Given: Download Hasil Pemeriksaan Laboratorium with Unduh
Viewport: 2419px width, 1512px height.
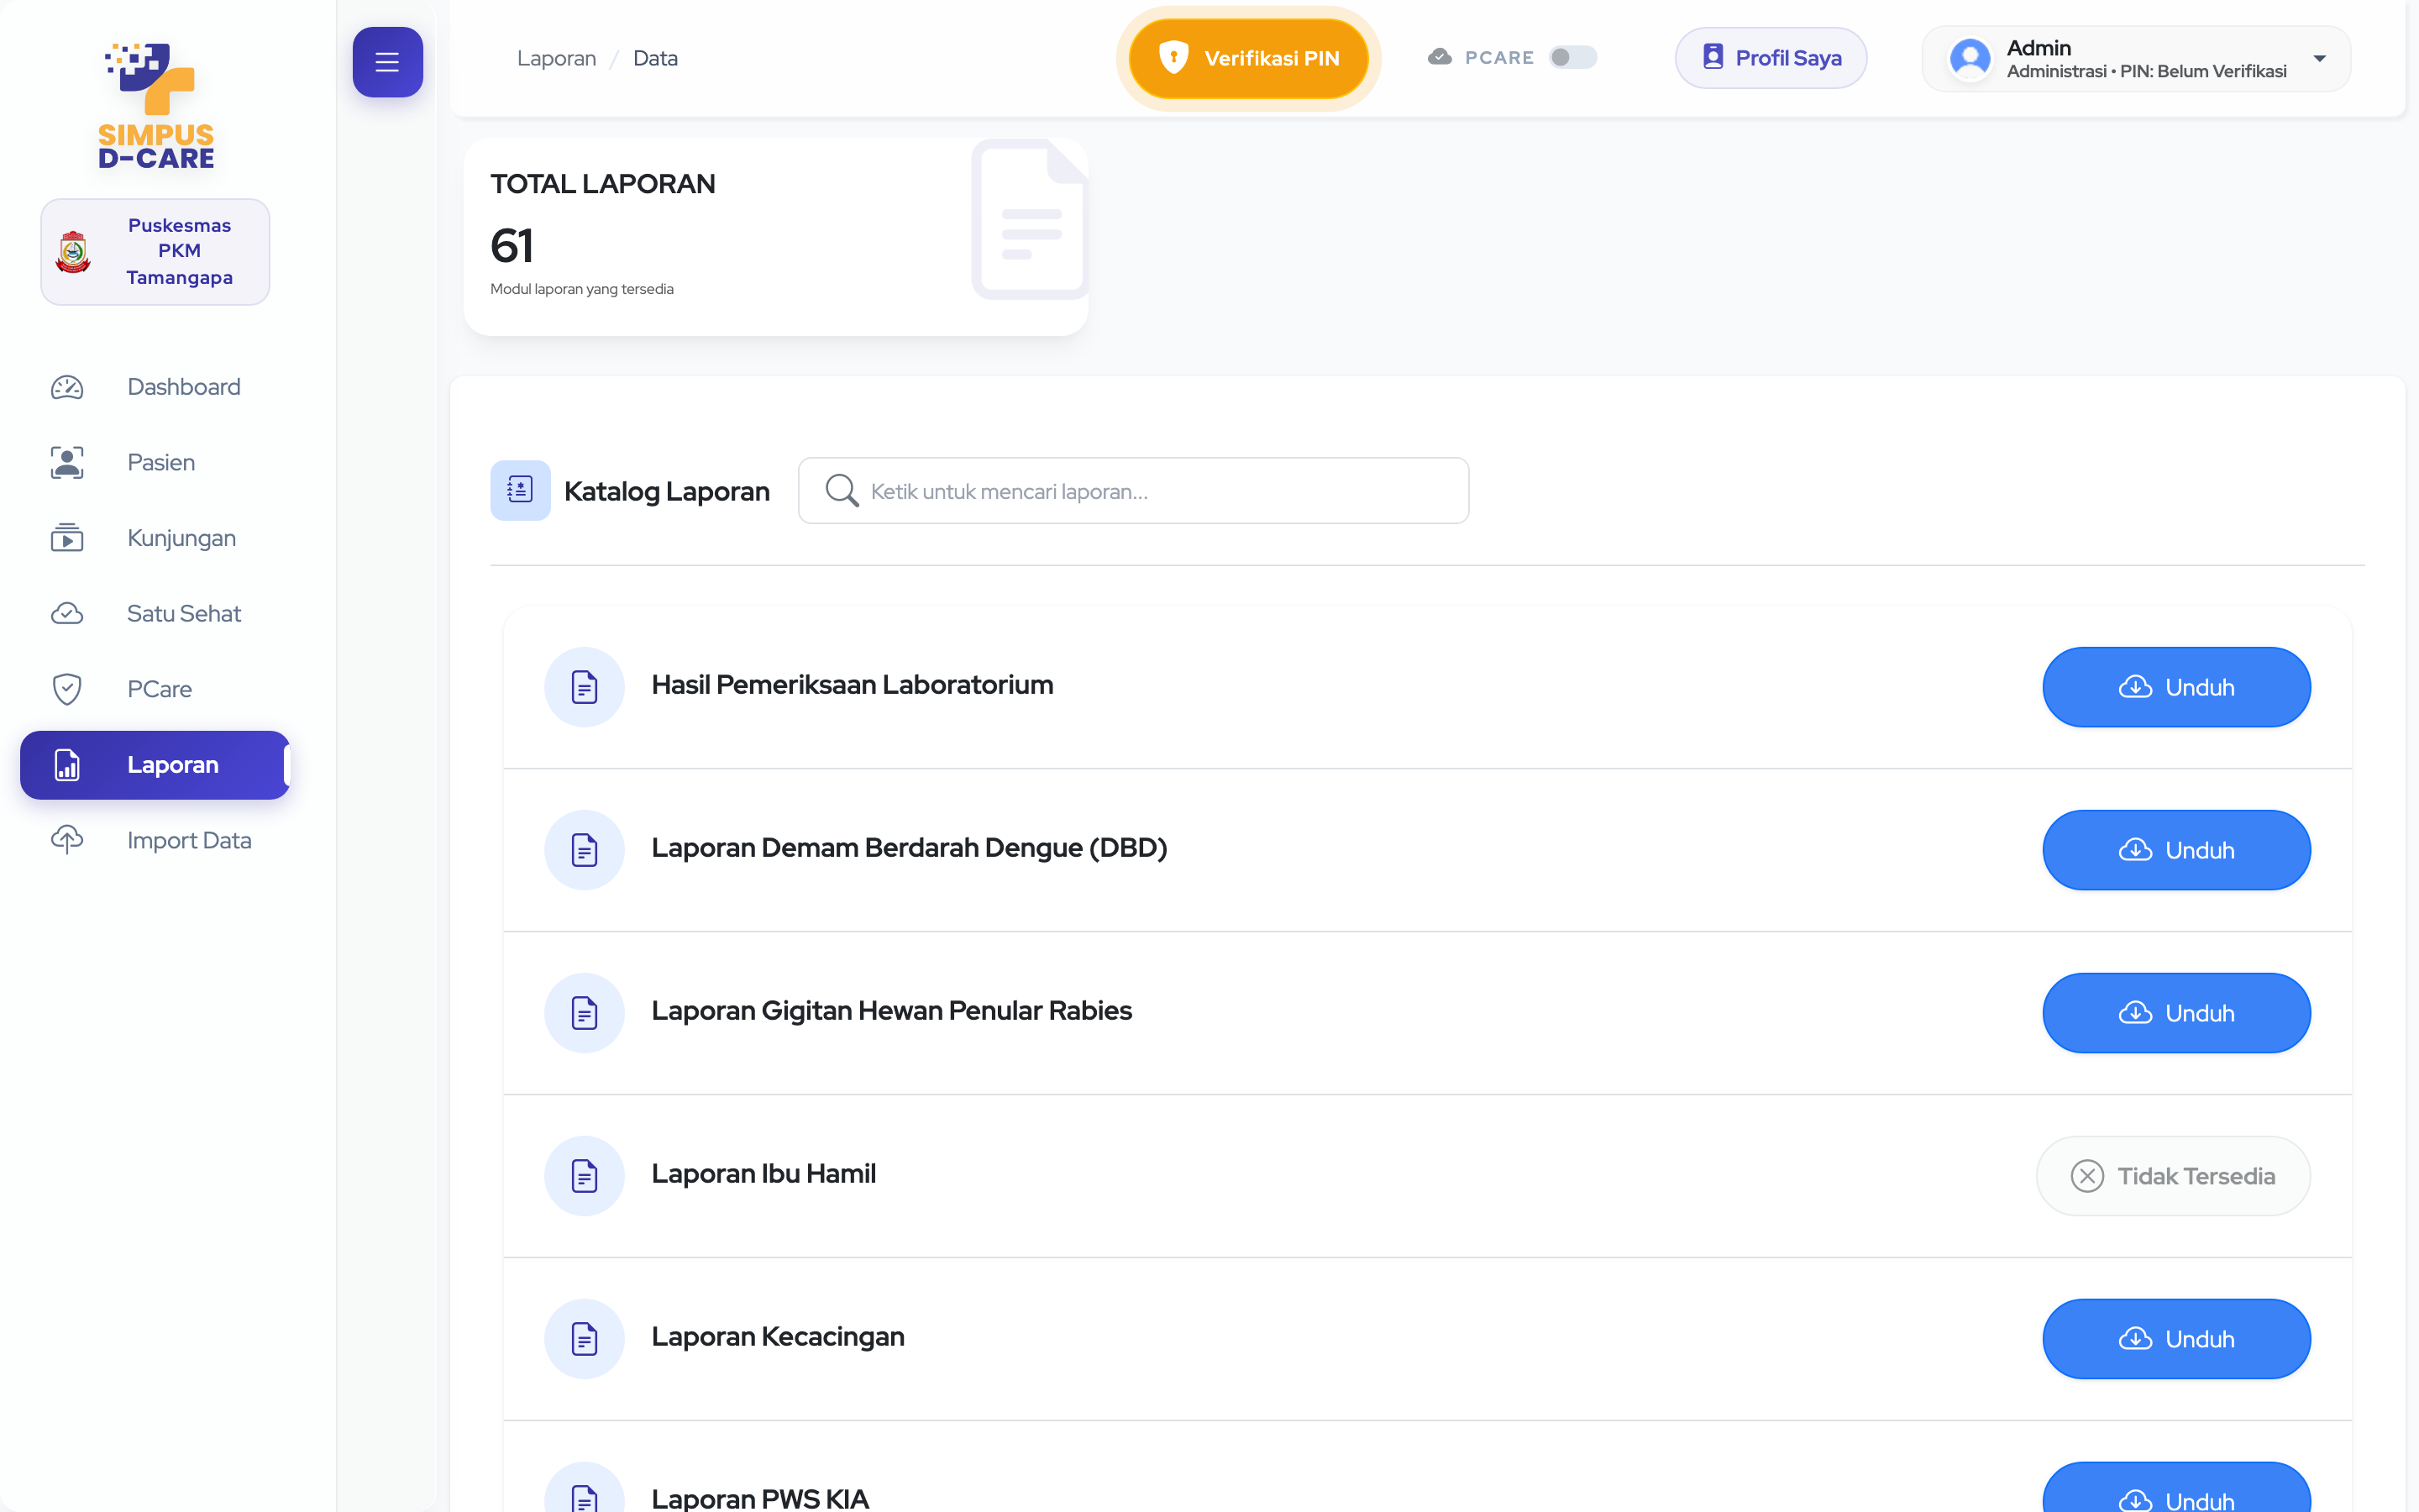Looking at the screenshot, I should click(2176, 687).
